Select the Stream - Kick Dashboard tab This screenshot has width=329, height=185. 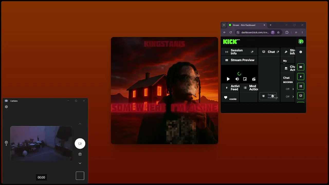pyautogui.click(x=247, y=25)
